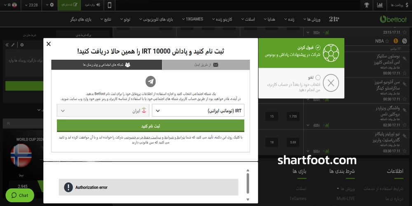Open bet slip gear settings icon
The height and width of the screenshot is (206, 412).
click(x=22, y=45)
